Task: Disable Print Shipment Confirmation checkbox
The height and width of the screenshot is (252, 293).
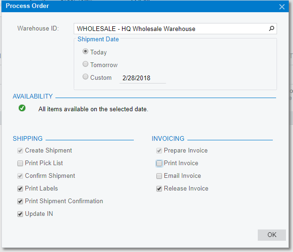Action: 20,201
